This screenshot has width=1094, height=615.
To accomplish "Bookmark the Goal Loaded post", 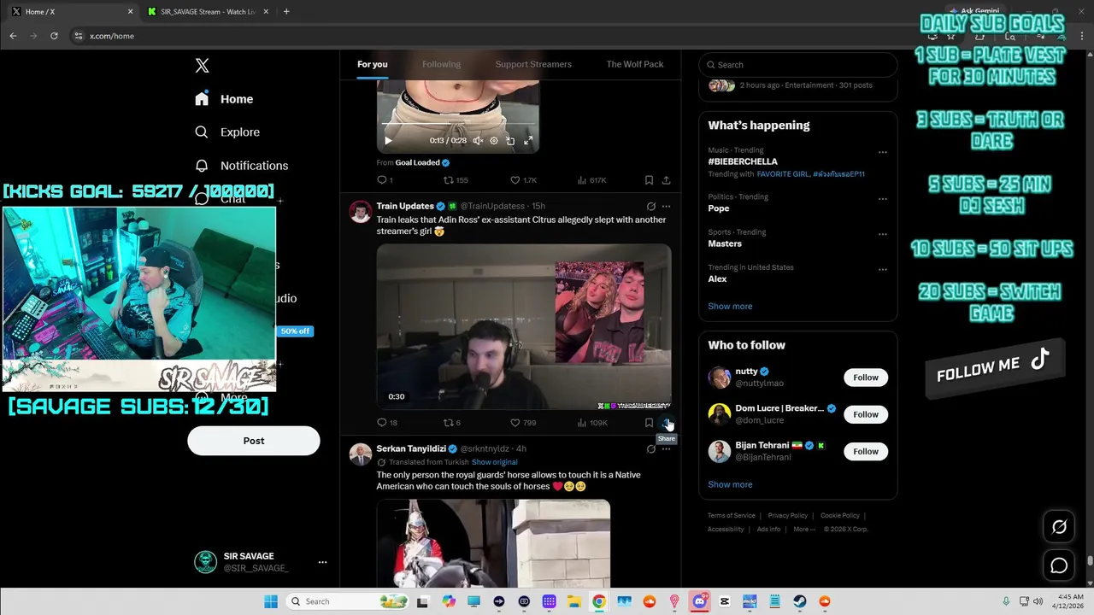I will click(649, 180).
